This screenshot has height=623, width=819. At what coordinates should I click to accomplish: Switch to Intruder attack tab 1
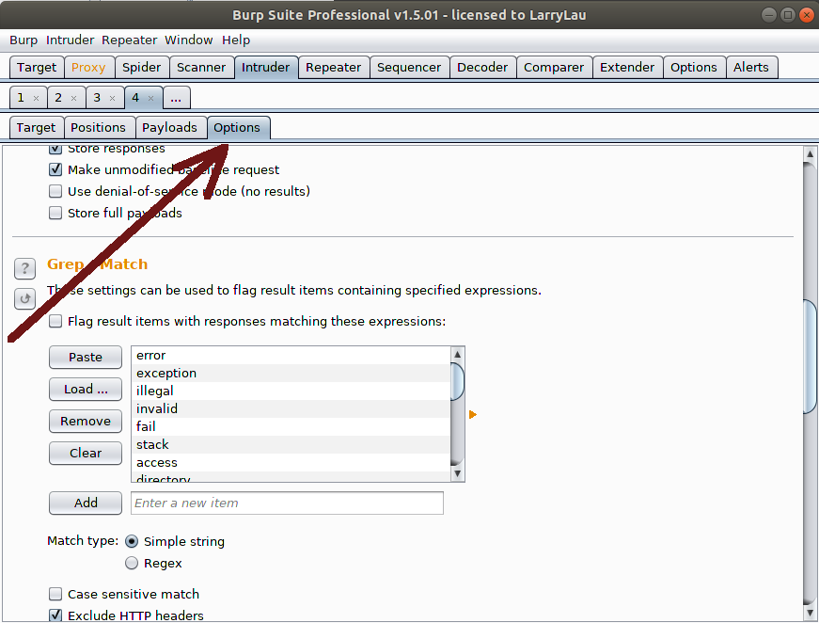pos(22,98)
